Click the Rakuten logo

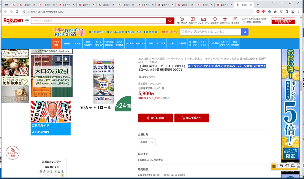(13, 20)
